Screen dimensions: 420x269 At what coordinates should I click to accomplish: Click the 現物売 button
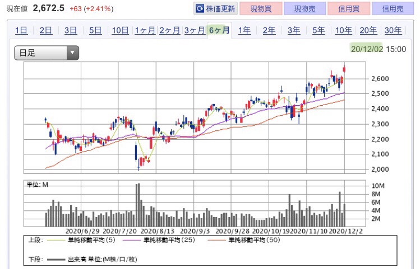[305, 8]
